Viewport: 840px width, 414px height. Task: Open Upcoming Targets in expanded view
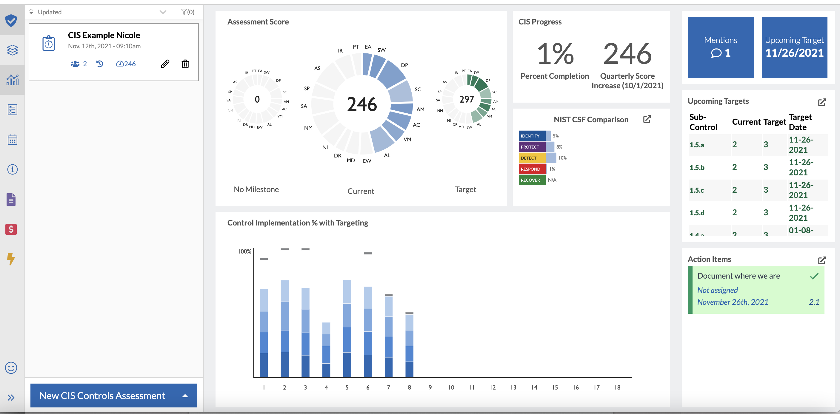point(822,102)
